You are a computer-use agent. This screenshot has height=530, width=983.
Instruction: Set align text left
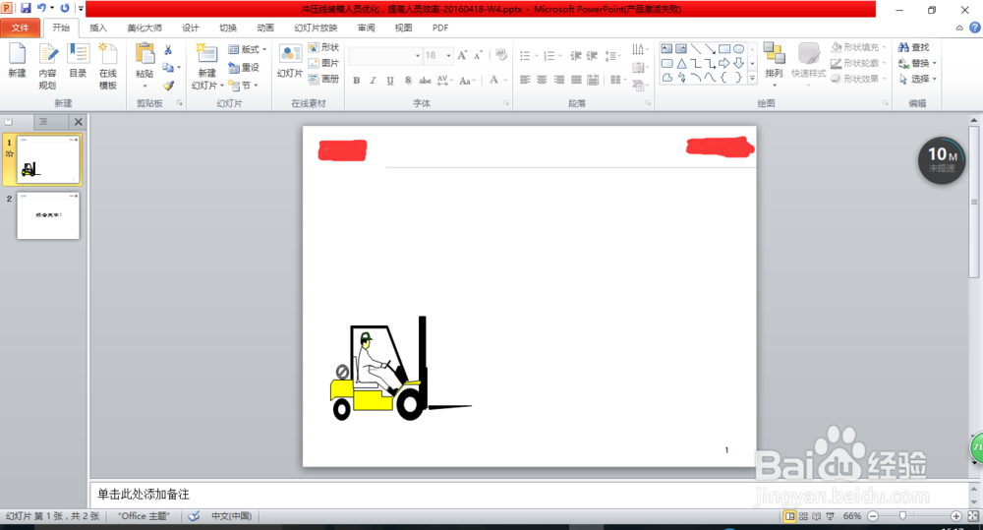coord(525,80)
